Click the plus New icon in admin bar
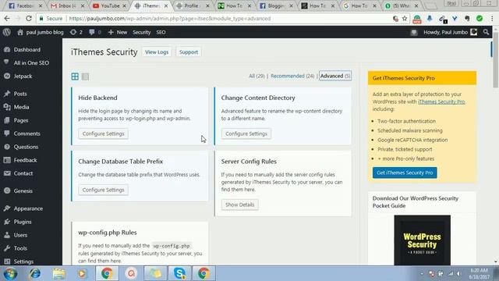This screenshot has height=281, width=499. (x=111, y=32)
